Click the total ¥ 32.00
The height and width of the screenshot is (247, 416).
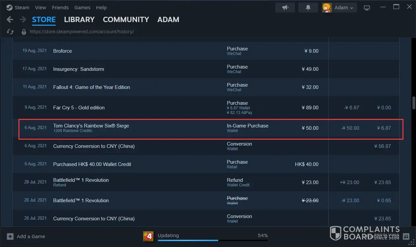(x=310, y=87)
